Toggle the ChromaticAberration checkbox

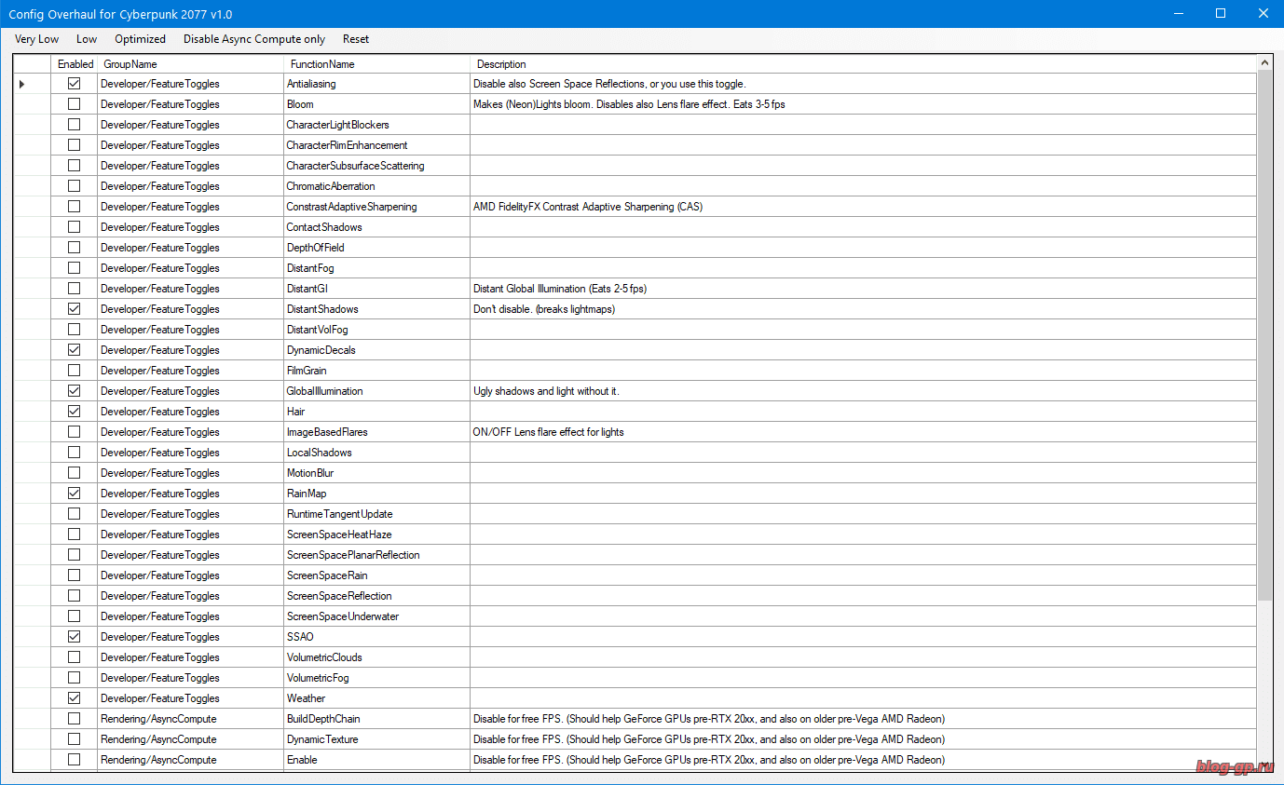pyautogui.click(x=75, y=186)
